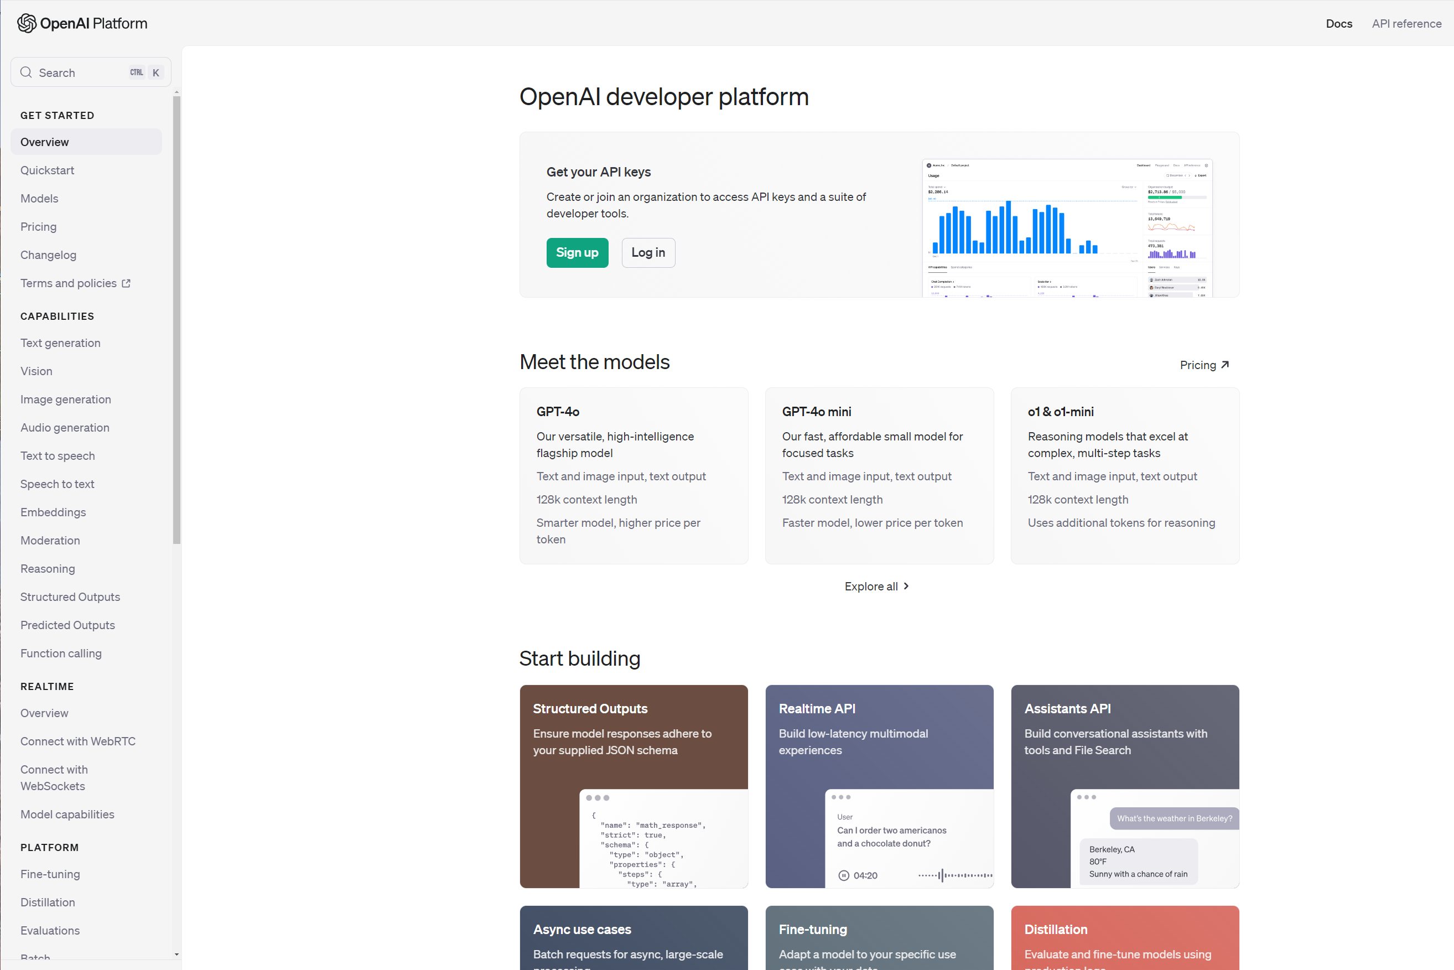Focus the Search input field

tap(91, 72)
